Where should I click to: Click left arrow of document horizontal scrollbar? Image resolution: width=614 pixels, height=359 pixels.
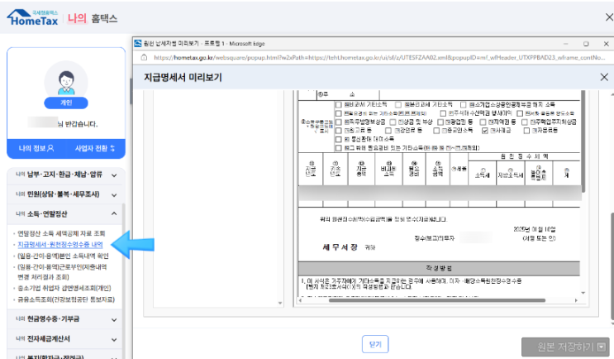pos(300,300)
